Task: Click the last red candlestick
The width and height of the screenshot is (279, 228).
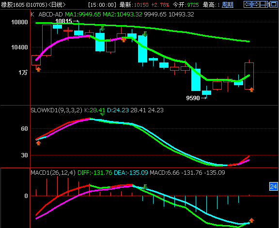Action: click(249, 76)
